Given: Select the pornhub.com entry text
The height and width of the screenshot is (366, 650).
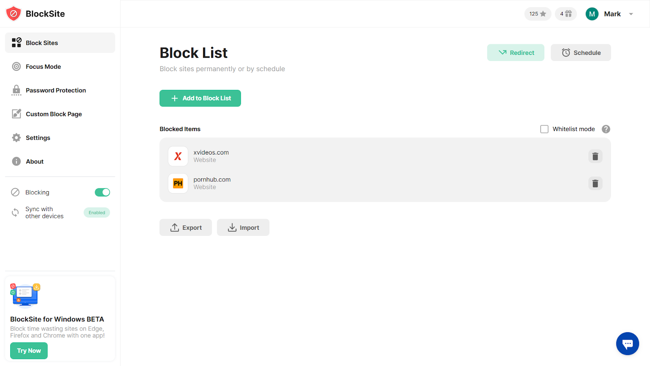Looking at the screenshot, I should (212, 179).
